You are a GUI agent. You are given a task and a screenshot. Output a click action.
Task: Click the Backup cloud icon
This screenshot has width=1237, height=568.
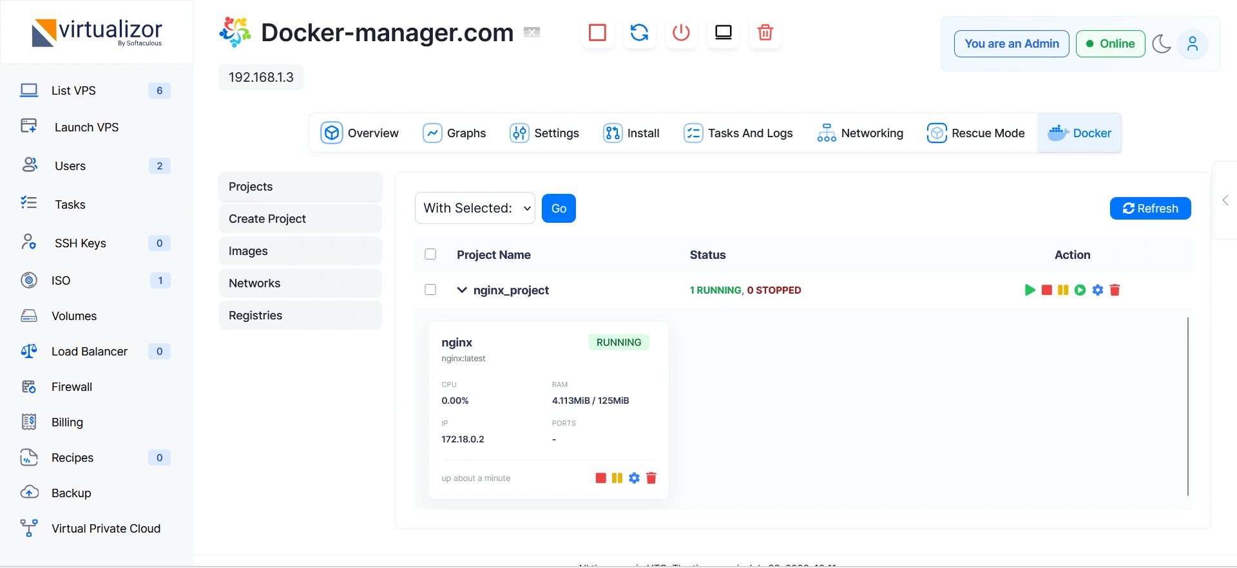tap(30, 492)
